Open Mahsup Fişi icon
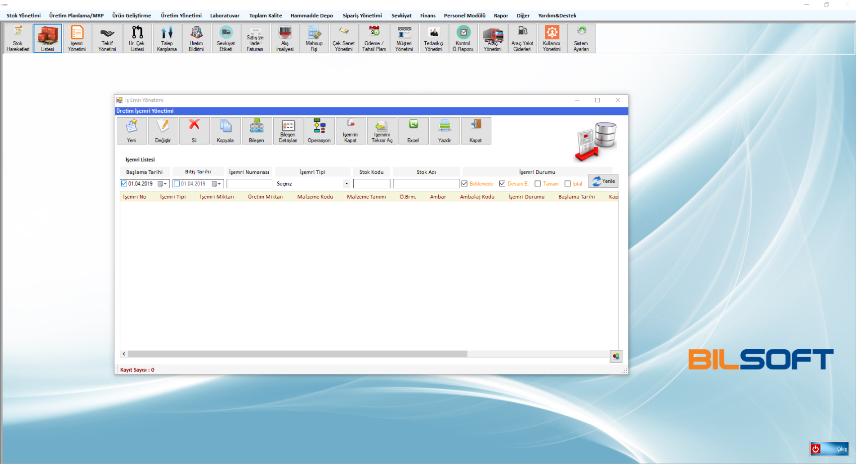This screenshot has height=464, width=856. click(314, 38)
